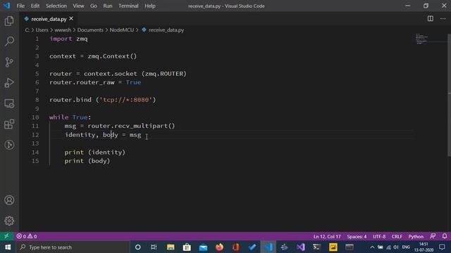Open the Manage gear icon
Viewport: 451px width, 253px height.
[9, 221]
